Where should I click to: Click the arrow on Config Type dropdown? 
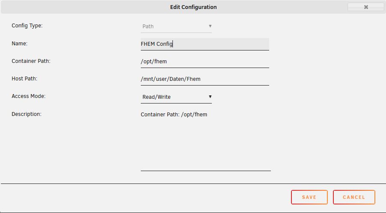[210, 26]
